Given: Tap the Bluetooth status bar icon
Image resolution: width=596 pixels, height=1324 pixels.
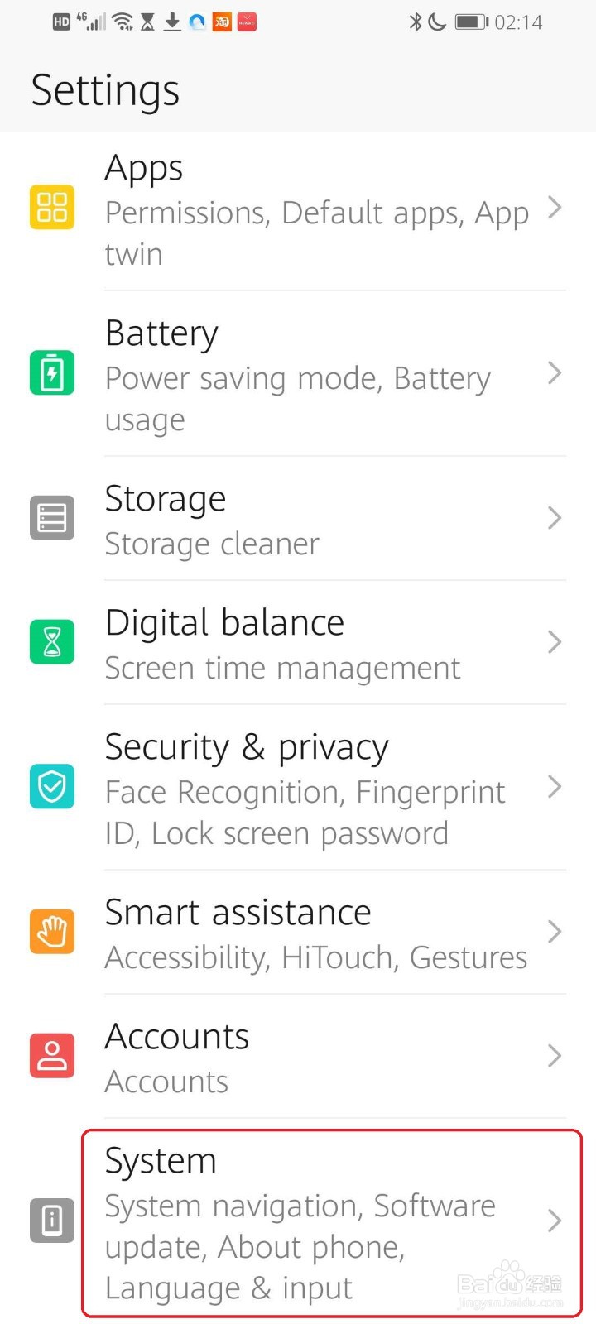Looking at the screenshot, I should coord(416,22).
